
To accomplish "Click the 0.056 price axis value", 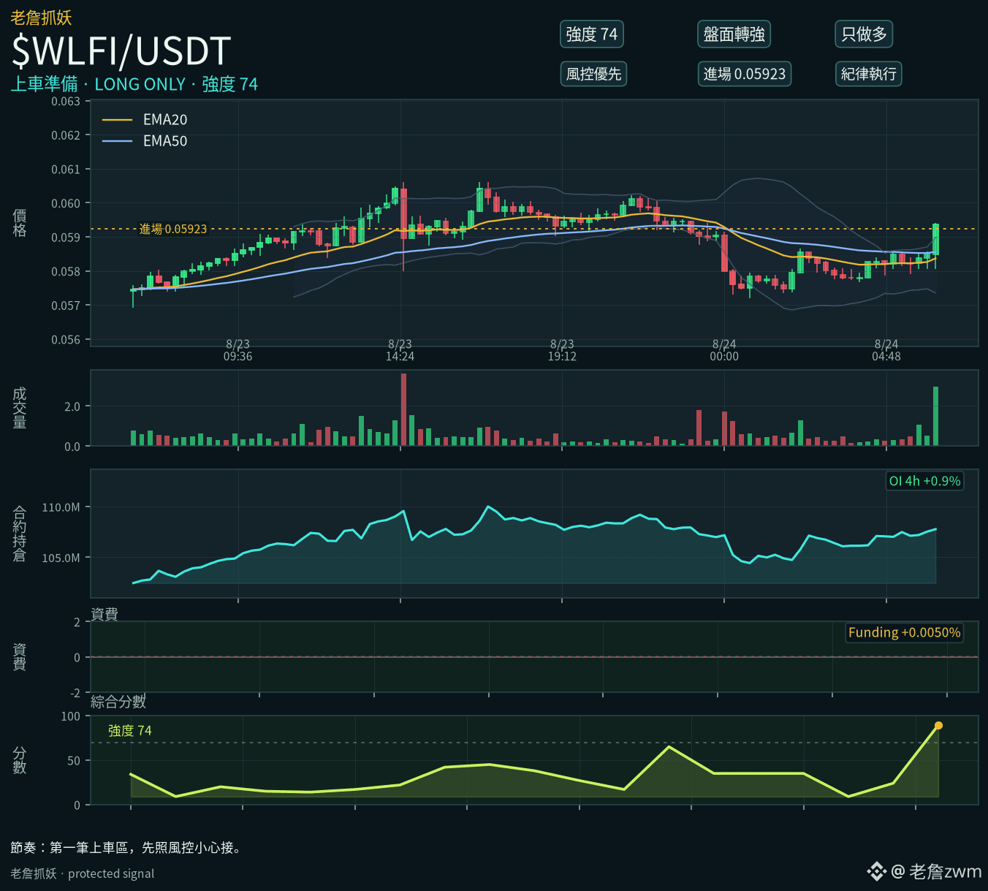I will [66, 339].
